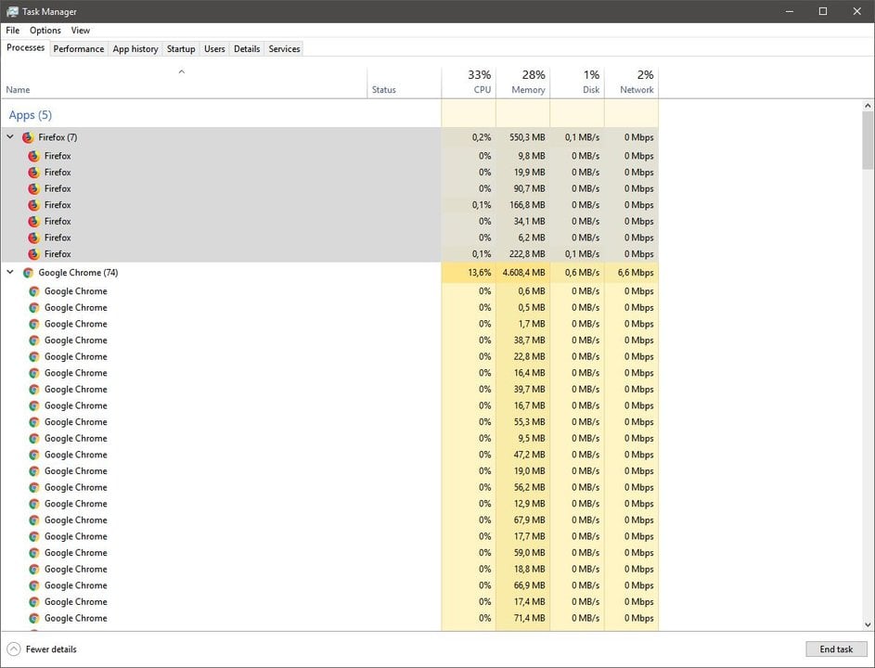875x668 pixels.
Task: Switch to the Performance tab
Action: 79,49
